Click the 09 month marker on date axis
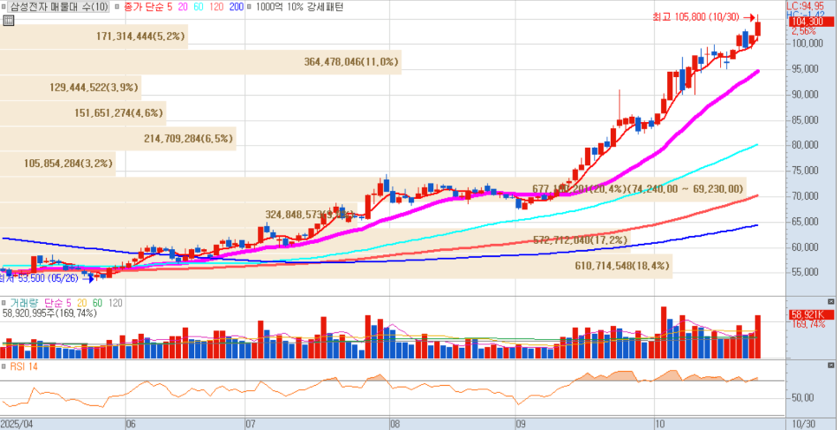837x430 pixels. 522,424
